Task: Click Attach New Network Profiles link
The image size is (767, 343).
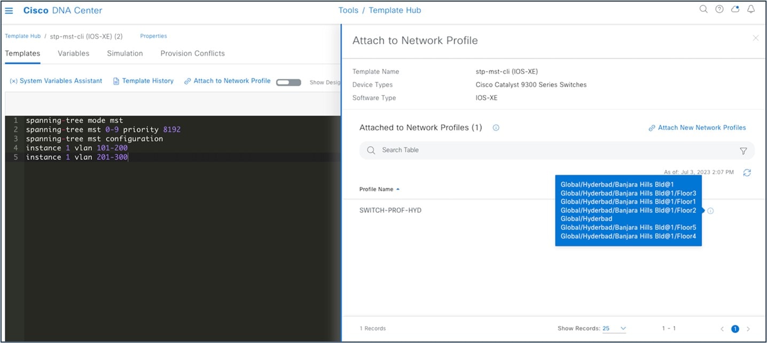Action: (x=697, y=128)
